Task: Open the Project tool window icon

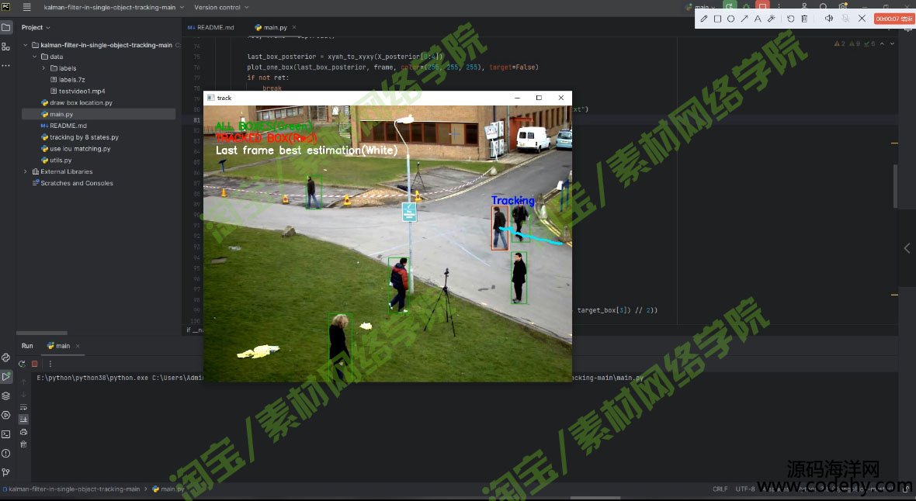Action: point(6,27)
